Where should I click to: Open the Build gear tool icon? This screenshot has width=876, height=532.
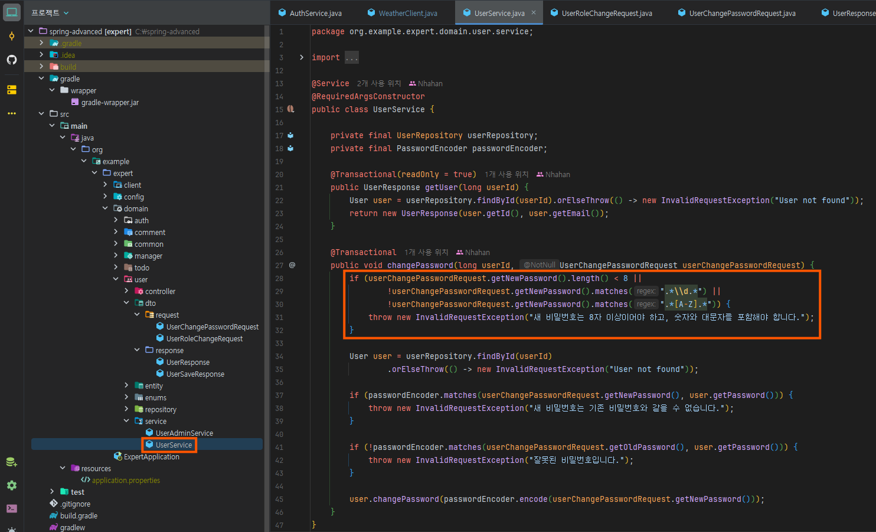tap(12, 485)
